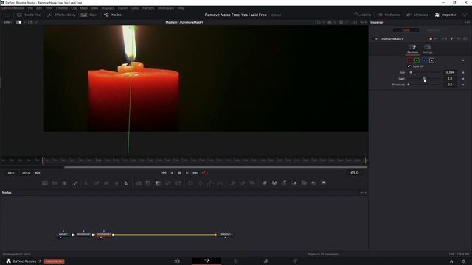Open the Workspace menu
Screen dimensions: 472x265
(165, 8)
